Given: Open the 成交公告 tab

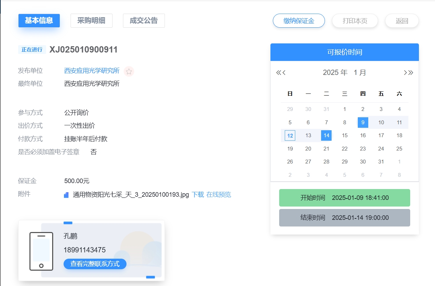Looking at the screenshot, I should (144, 21).
